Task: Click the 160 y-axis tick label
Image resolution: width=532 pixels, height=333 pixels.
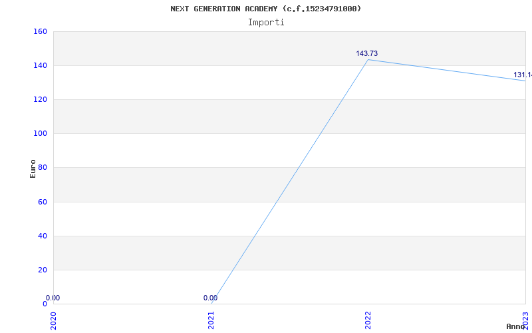Action: click(40, 31)
